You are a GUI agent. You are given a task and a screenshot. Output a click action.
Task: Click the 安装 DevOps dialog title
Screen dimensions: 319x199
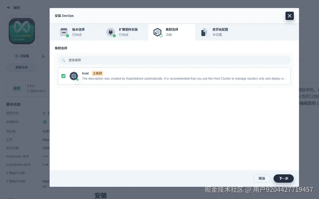64,16
